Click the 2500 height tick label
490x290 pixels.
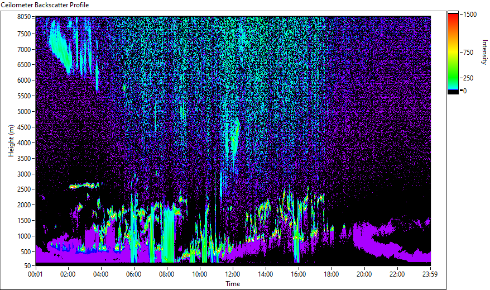(24, 189)
